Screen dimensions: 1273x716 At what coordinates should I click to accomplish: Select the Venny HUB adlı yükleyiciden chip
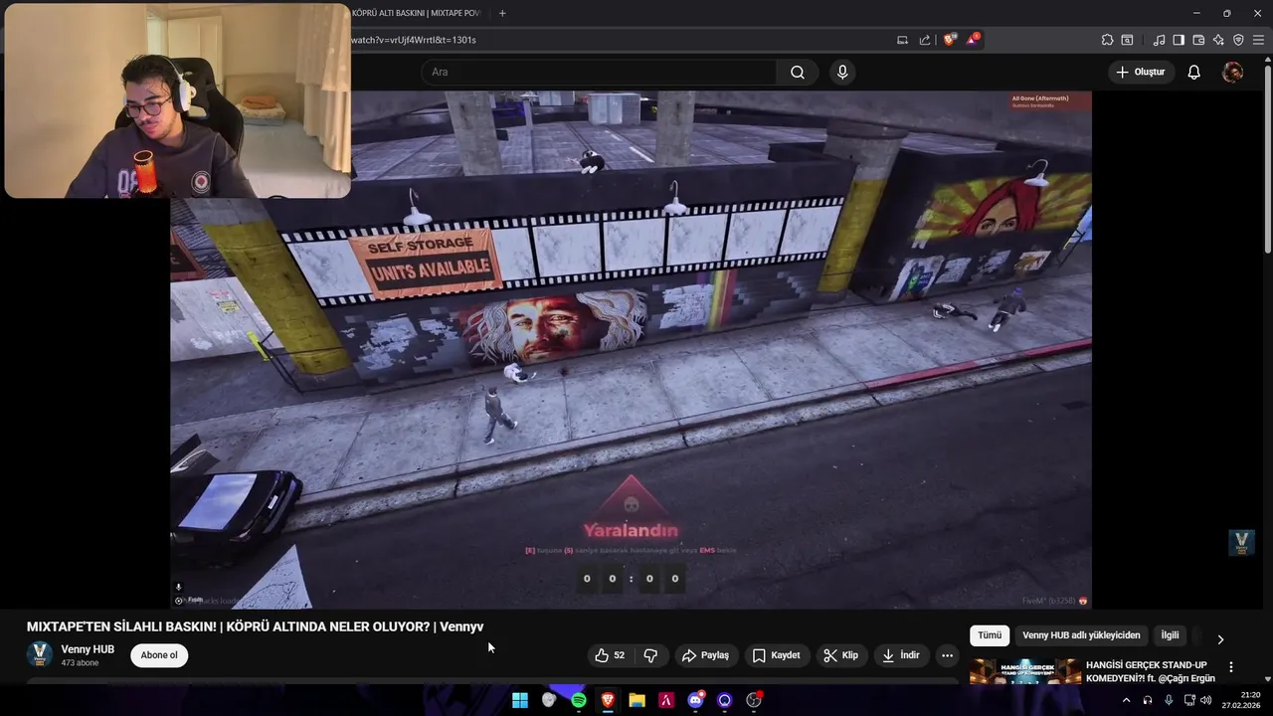click(x=1081, y=635)
